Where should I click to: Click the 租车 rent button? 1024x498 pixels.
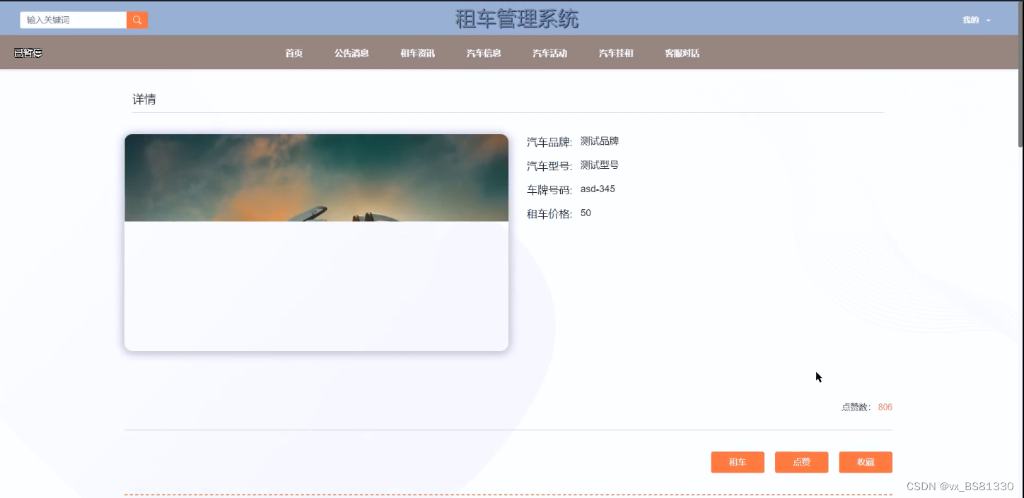738,462
